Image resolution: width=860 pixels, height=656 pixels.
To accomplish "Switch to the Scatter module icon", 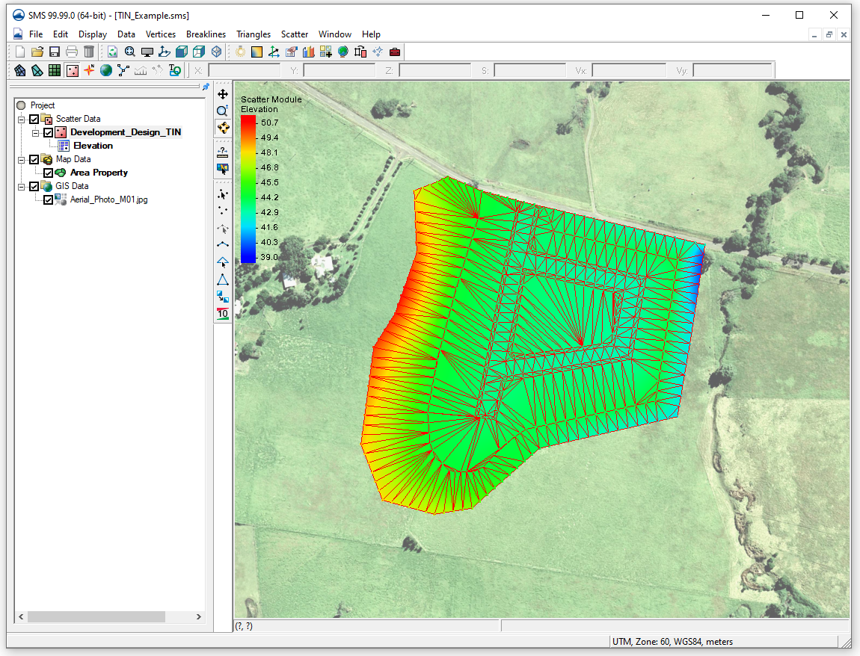I will click(73, 70).
